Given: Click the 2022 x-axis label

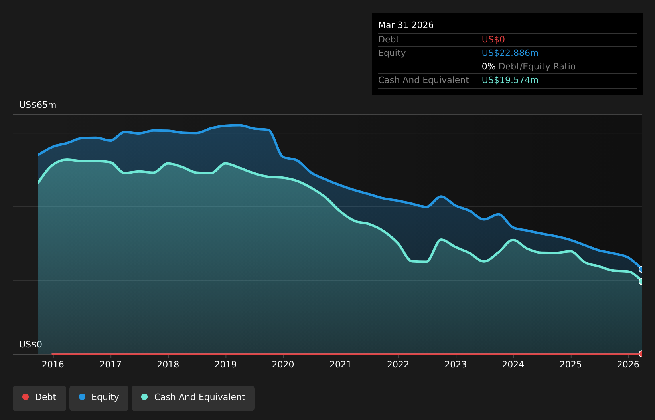Looking at the screenshot, I should click(398, 365).
